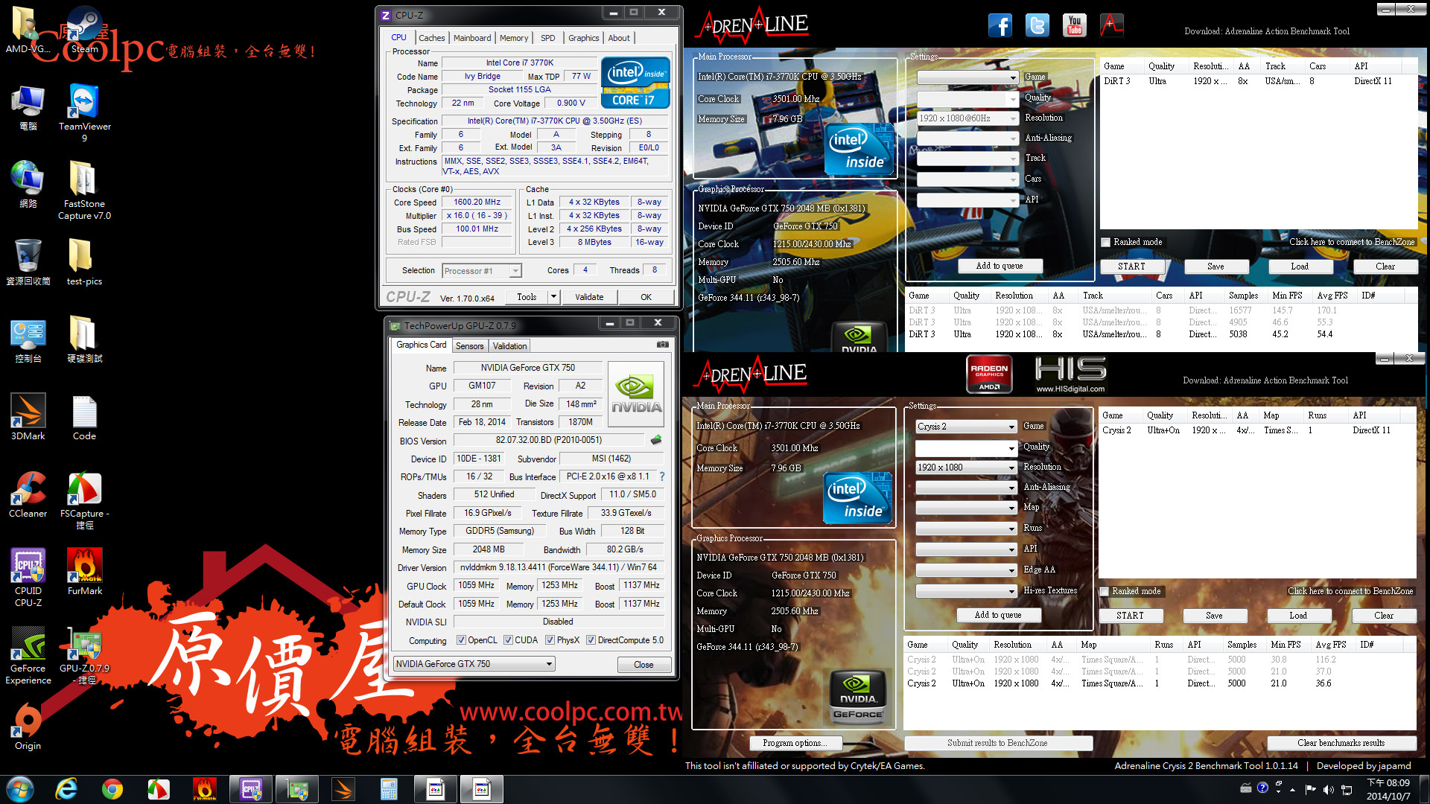
Task: Launch Origin from the desktop
Action: point(28,727)
